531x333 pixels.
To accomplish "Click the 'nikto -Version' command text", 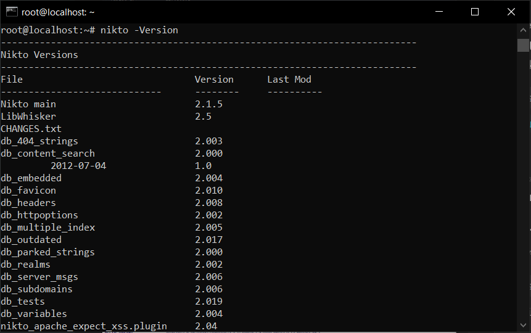I will click(x=139, y=30).
